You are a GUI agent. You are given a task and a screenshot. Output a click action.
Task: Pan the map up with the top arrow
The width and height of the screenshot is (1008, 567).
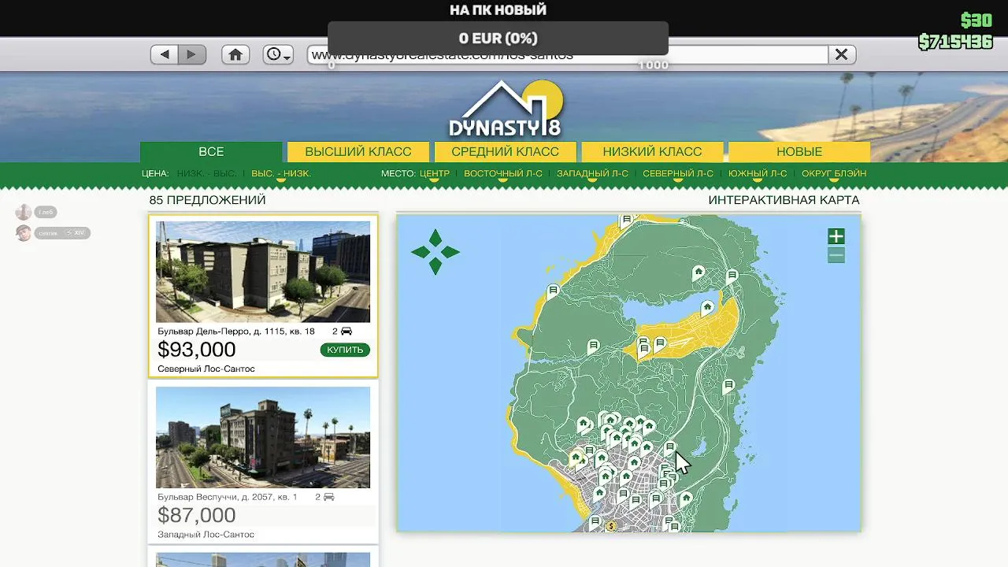[x=435, y=237]
